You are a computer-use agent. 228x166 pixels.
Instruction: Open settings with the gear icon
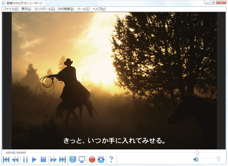[101, 159]
